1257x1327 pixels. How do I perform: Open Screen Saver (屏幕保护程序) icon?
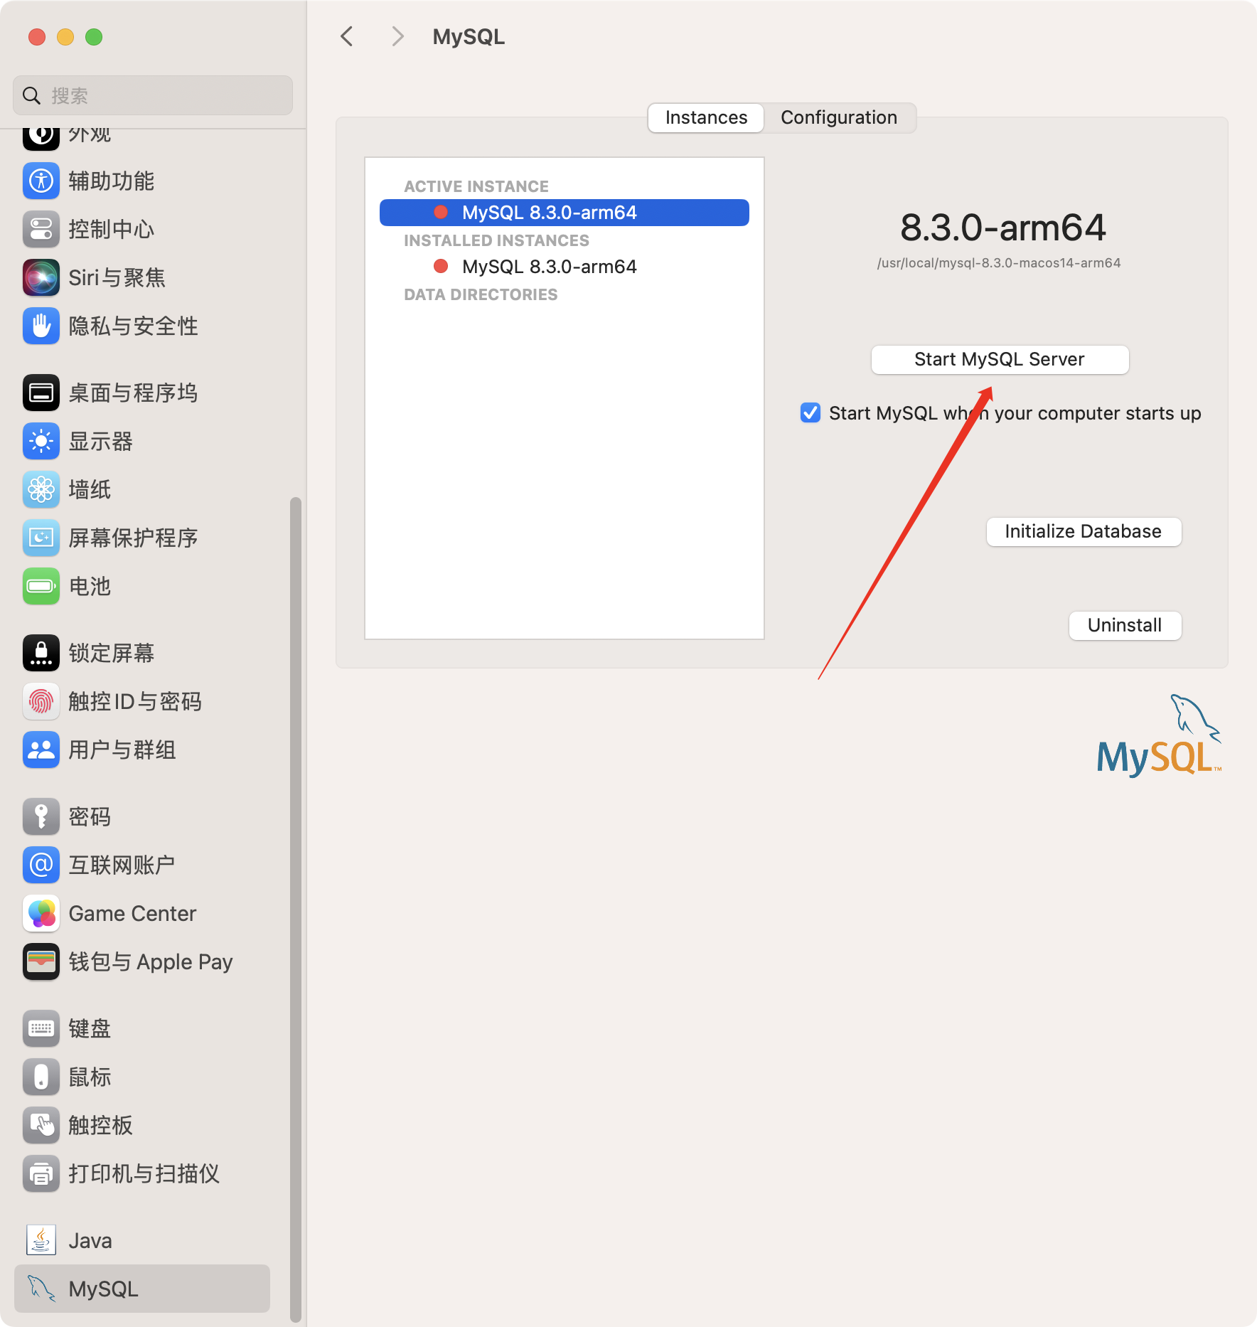(x=41, y=538)
